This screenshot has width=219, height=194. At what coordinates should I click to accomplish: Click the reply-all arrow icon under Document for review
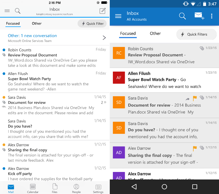[4, 107]
